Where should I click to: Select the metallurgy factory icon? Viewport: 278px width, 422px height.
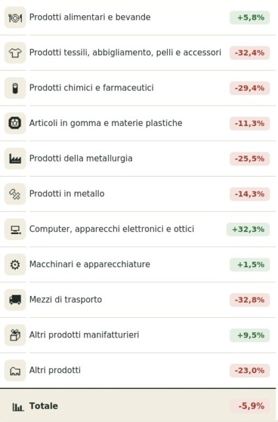[15, 159]
